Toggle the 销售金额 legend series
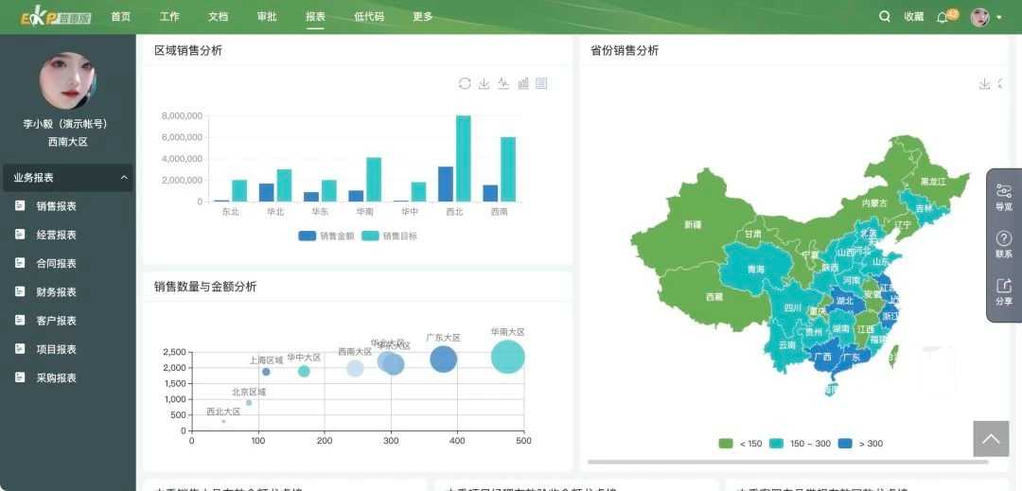Viewport: 1022px width, 491px height. 326,236
